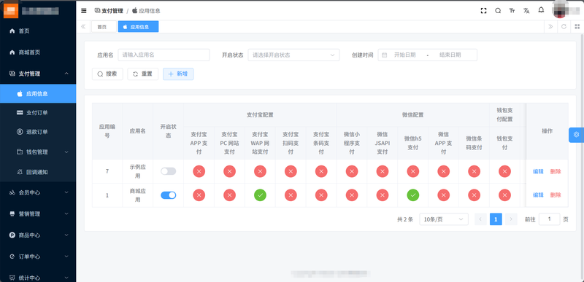Open the 开启状态 select dropdown
Screen dimensions: 584x282
(293, 55)
